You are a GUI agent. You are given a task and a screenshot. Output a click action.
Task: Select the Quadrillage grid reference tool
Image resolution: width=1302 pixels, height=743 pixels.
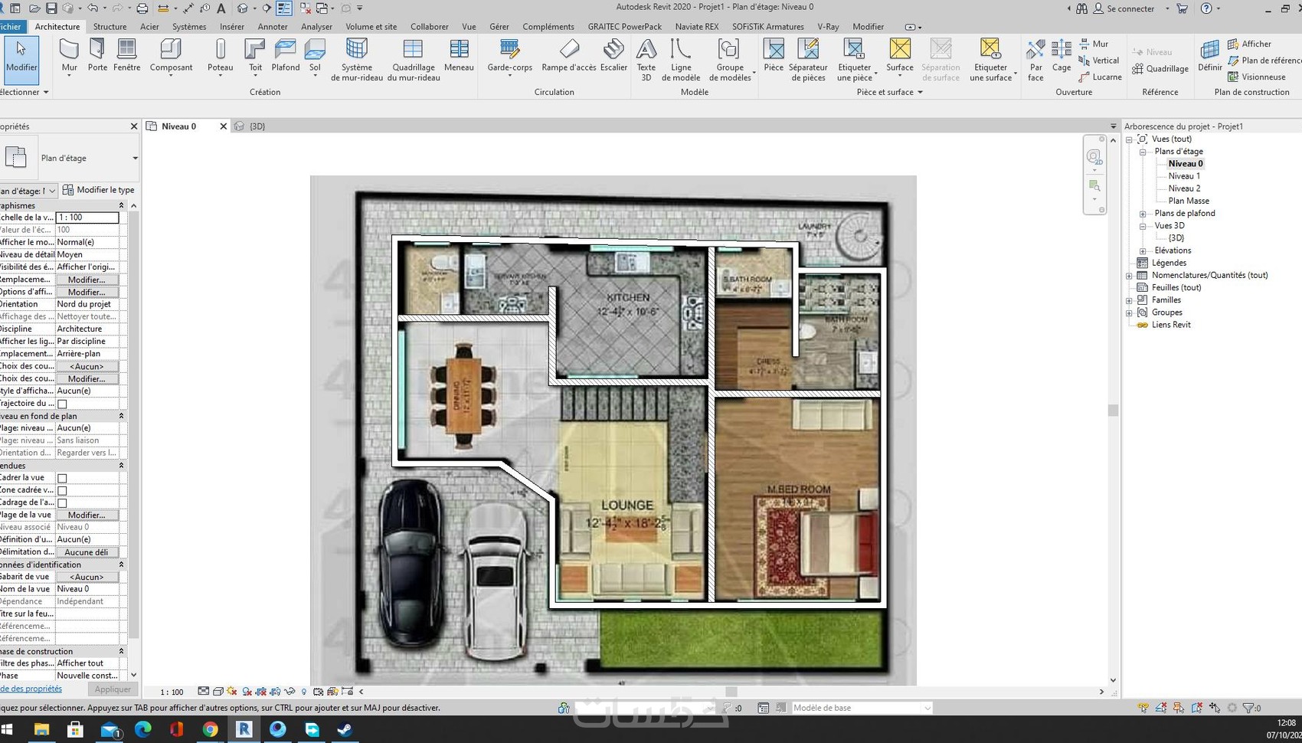1160,69
